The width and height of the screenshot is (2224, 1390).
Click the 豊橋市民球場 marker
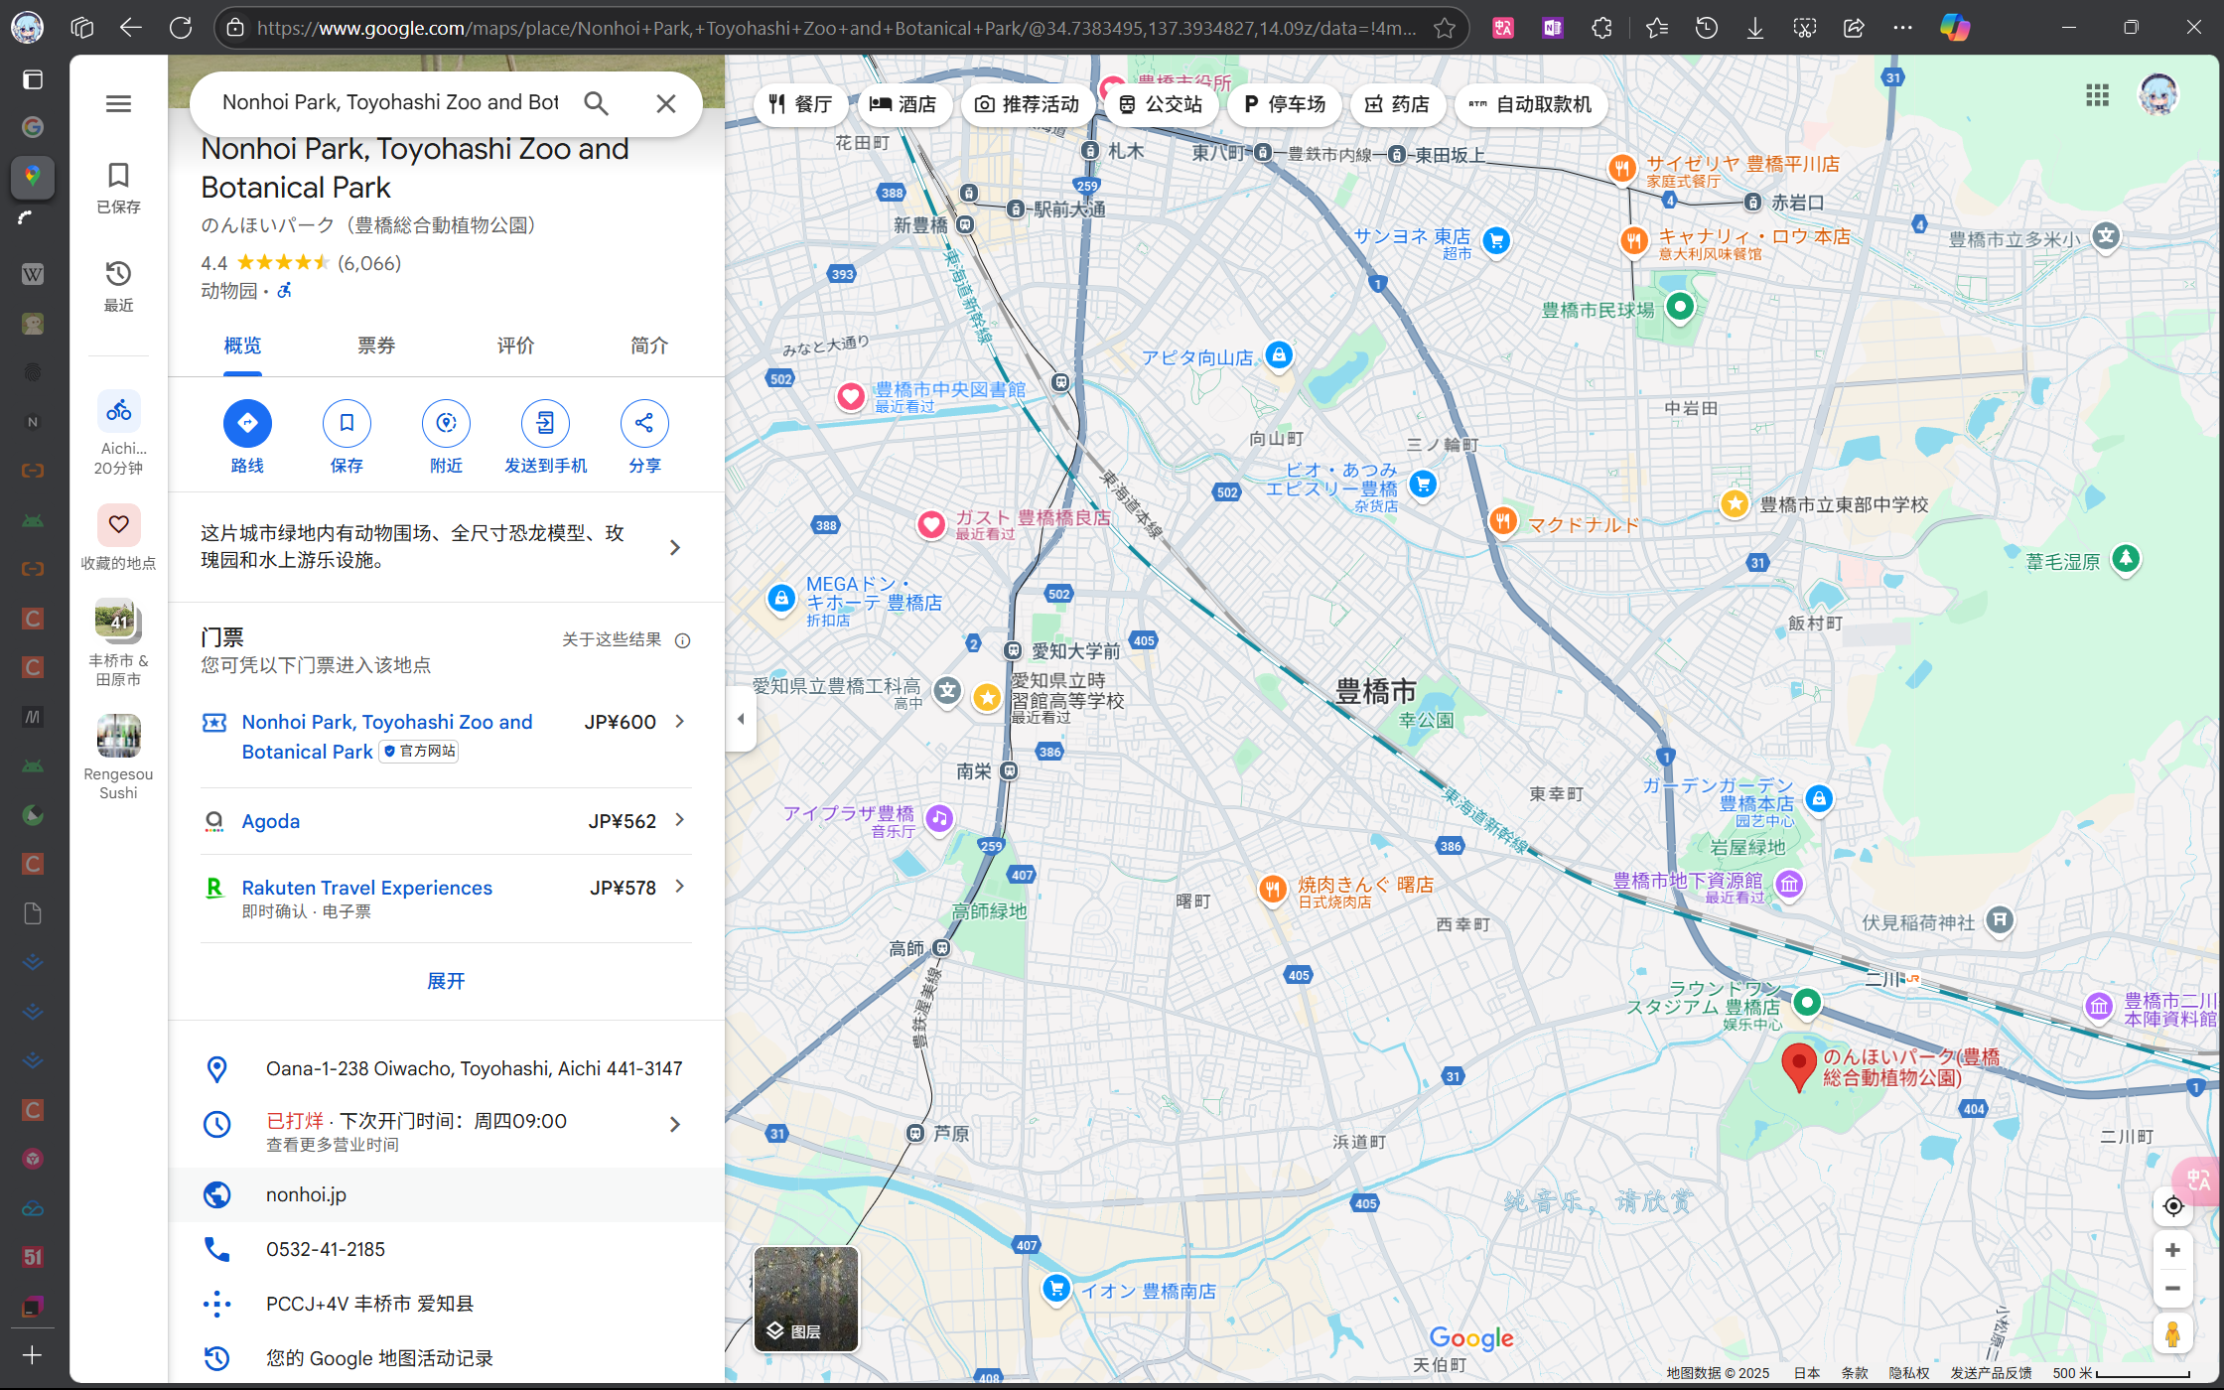(1680, 308)
